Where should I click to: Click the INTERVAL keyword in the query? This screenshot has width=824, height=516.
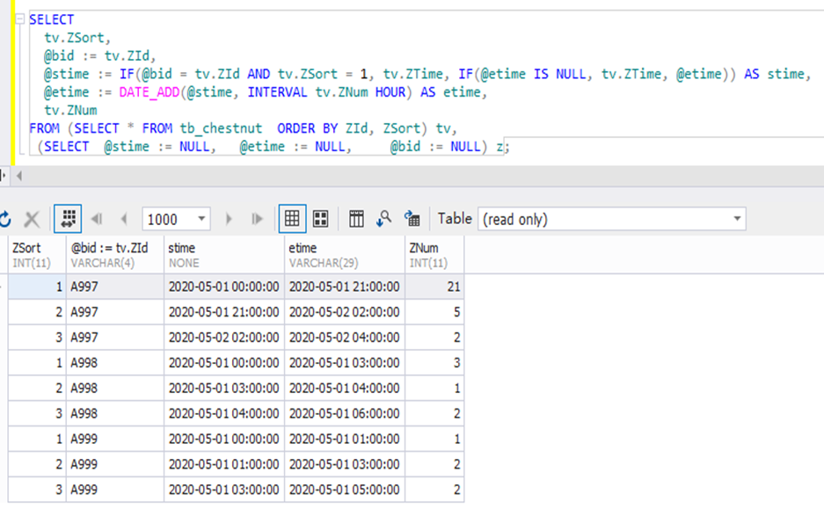[277, 92]
